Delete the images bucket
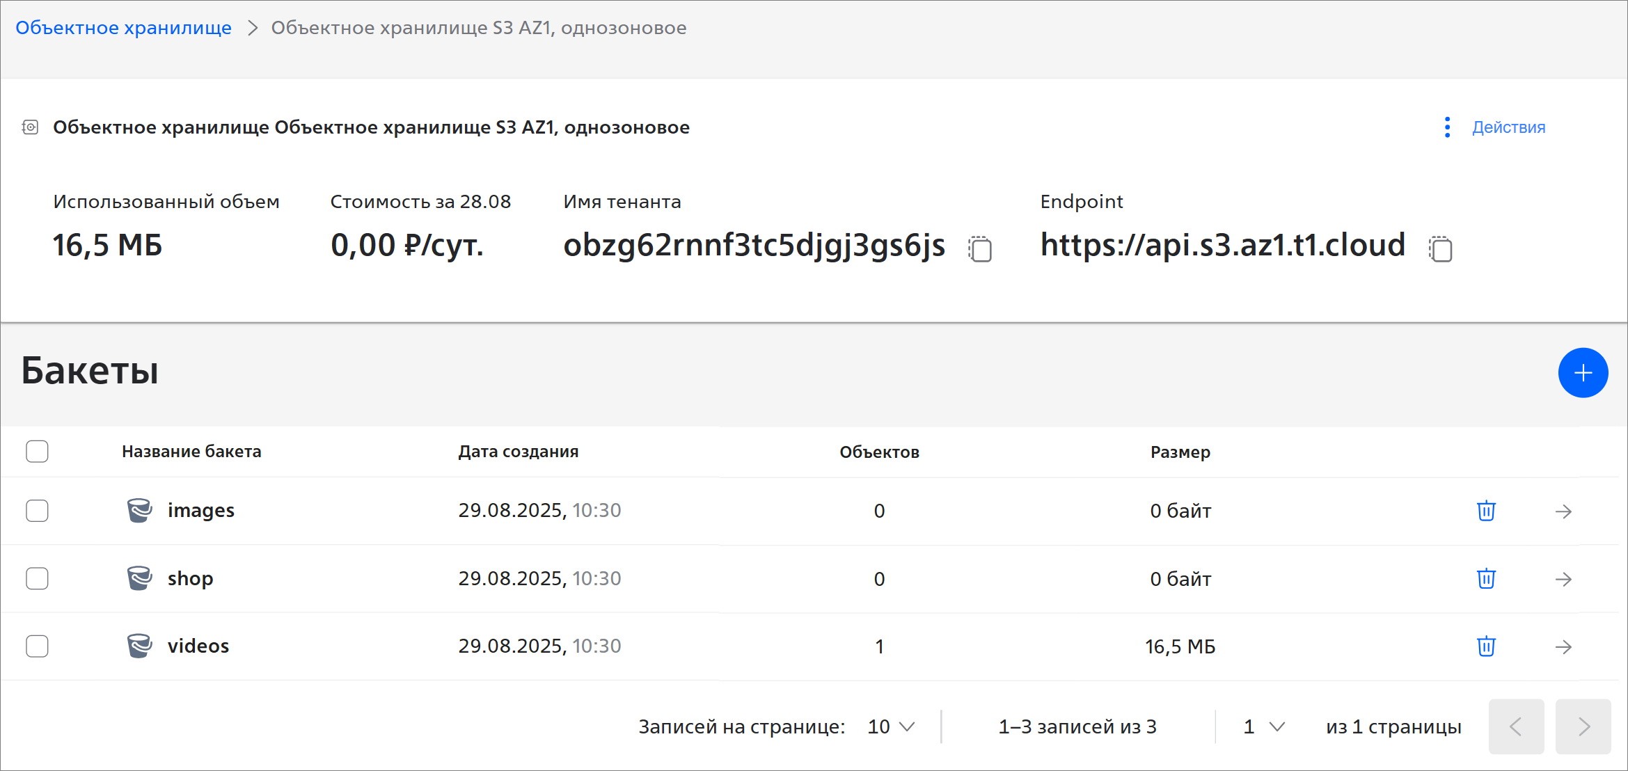Image resolution: width=1628 pixels, height=771 pixels. pyautogui.click(x=1486, y=511)
